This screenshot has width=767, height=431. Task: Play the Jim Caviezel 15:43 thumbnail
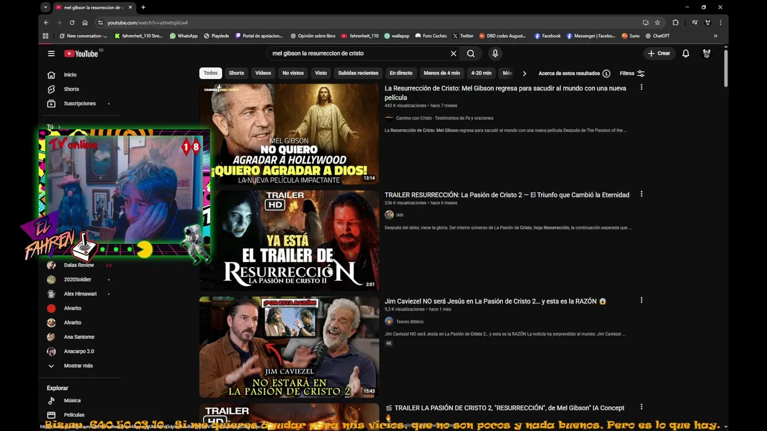[x=289, y=347]
